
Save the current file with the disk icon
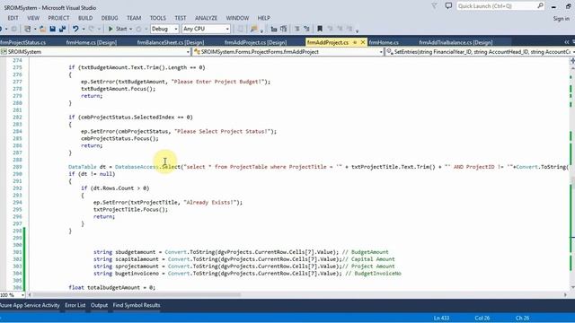(x=52, y=29)
